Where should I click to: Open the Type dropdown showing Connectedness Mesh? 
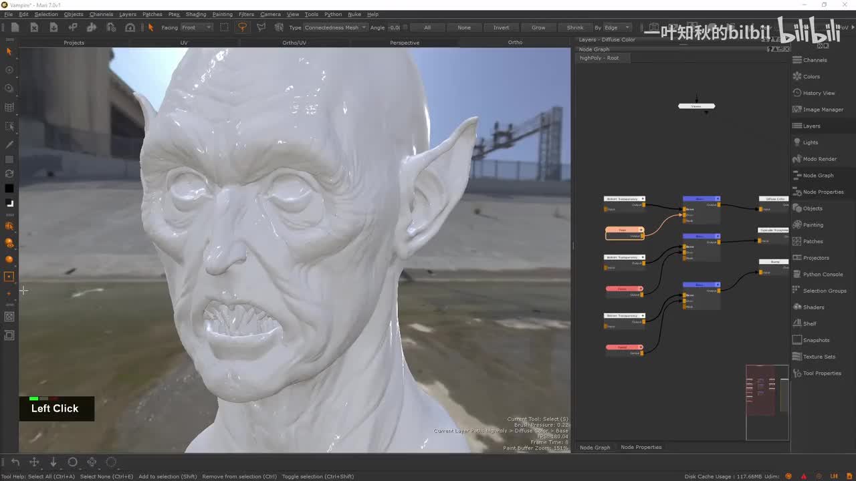(335, 27)
